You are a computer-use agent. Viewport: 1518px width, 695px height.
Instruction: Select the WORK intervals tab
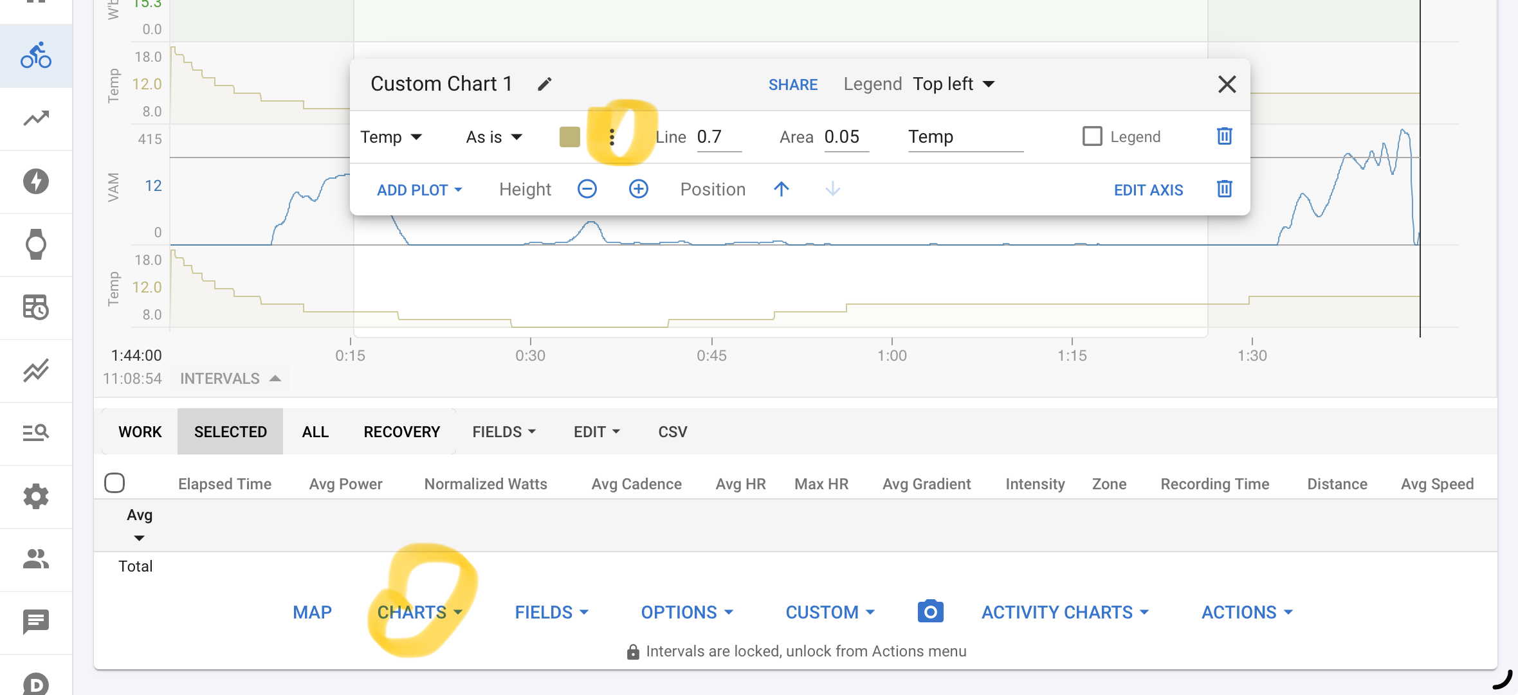140,432
